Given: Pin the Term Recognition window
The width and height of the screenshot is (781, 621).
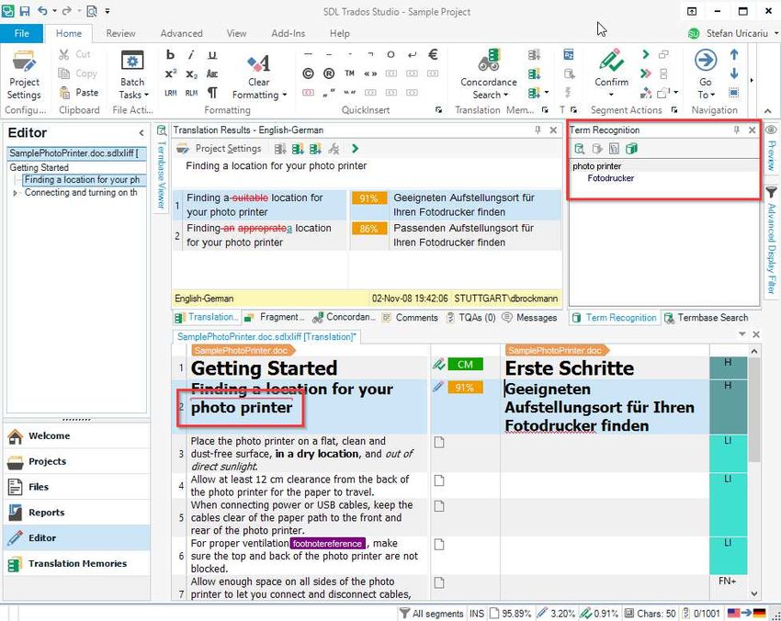Looking at the screenshot, I should (x=736, y=130).
